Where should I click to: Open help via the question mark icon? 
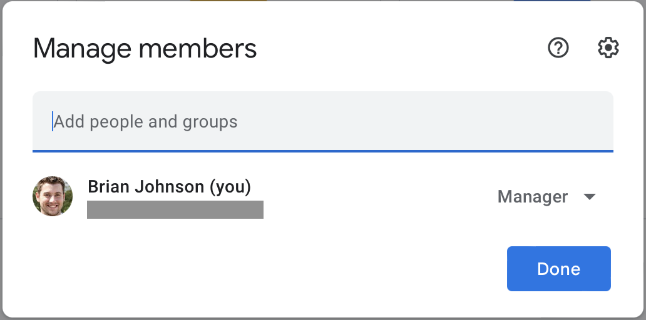point(558,47)
